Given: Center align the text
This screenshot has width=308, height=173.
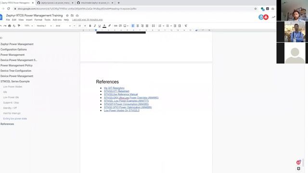Looking at the screenshot, I should 138,25.
